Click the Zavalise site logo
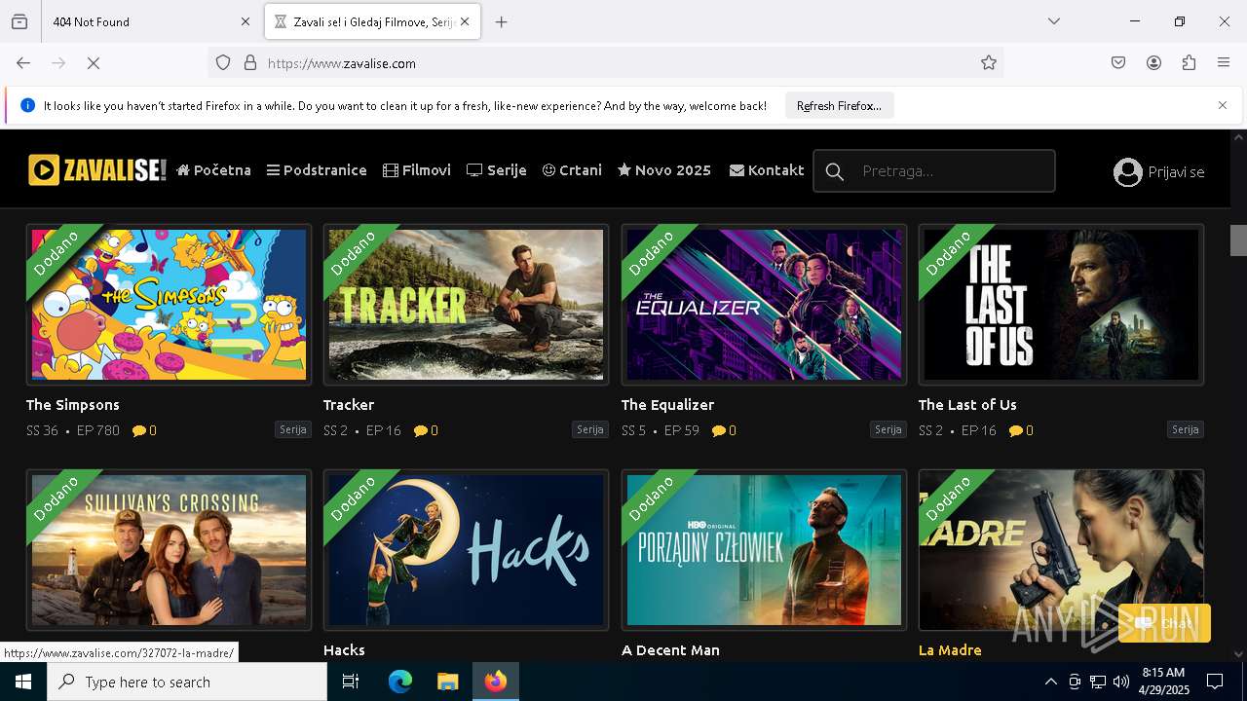1247x701 pixels. [x=97, y=170]
